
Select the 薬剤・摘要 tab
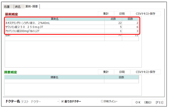tap(32, 6)
